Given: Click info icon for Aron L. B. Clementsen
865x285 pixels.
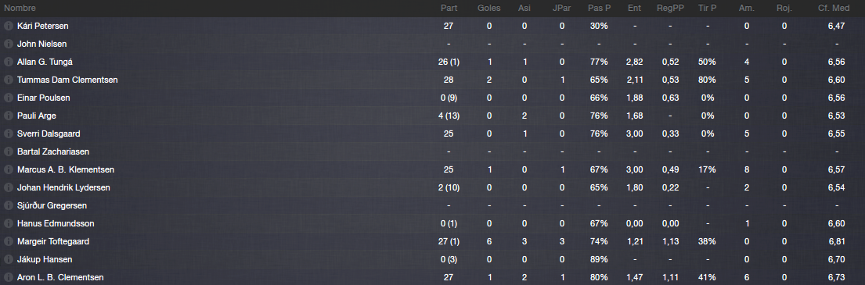Looking at the screenshot, I should point(9,277).
